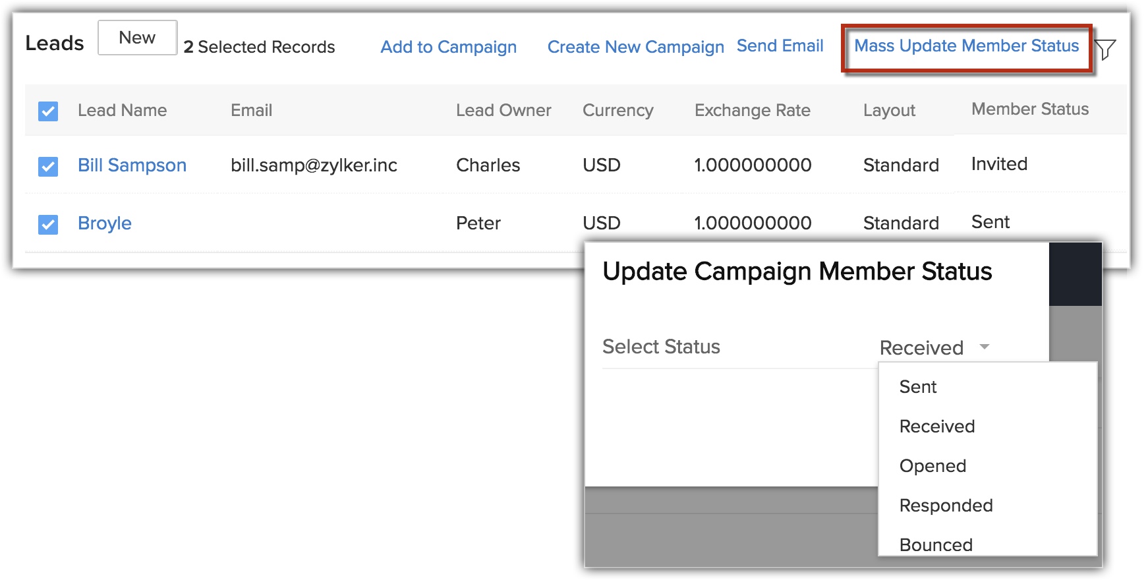The height and width of the screenshot is (588, 1148).
Task: Click the Add to Campaign link
Action: coord(448,47)
